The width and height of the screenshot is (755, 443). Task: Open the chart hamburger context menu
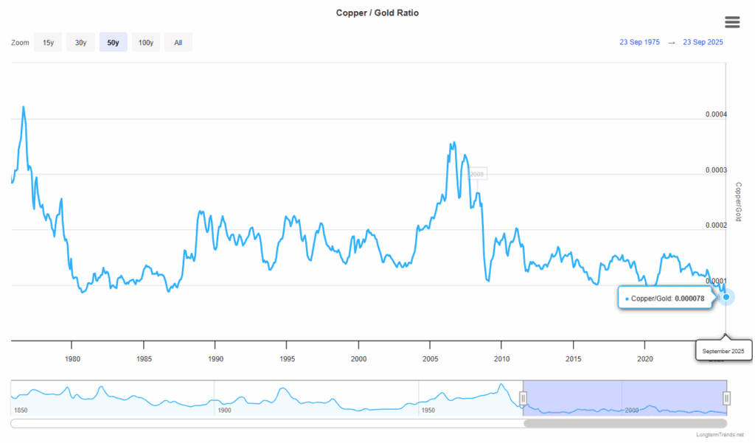pos(732,22)
